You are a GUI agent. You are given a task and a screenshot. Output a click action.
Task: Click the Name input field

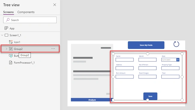pos(124,60)
